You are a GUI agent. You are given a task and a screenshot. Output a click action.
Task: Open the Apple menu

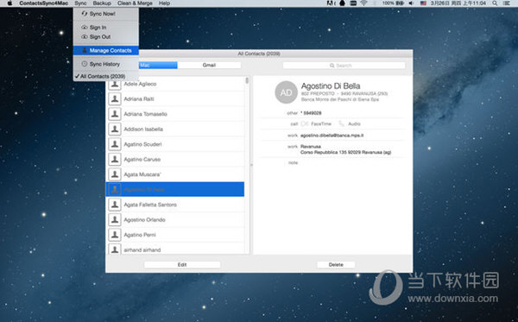(x=9, y=3)
